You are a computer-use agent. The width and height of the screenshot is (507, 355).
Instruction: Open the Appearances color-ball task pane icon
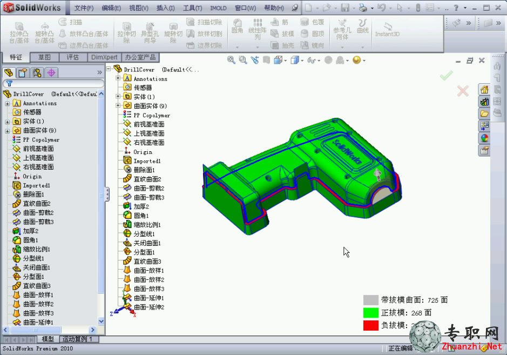tap(484, 138)
